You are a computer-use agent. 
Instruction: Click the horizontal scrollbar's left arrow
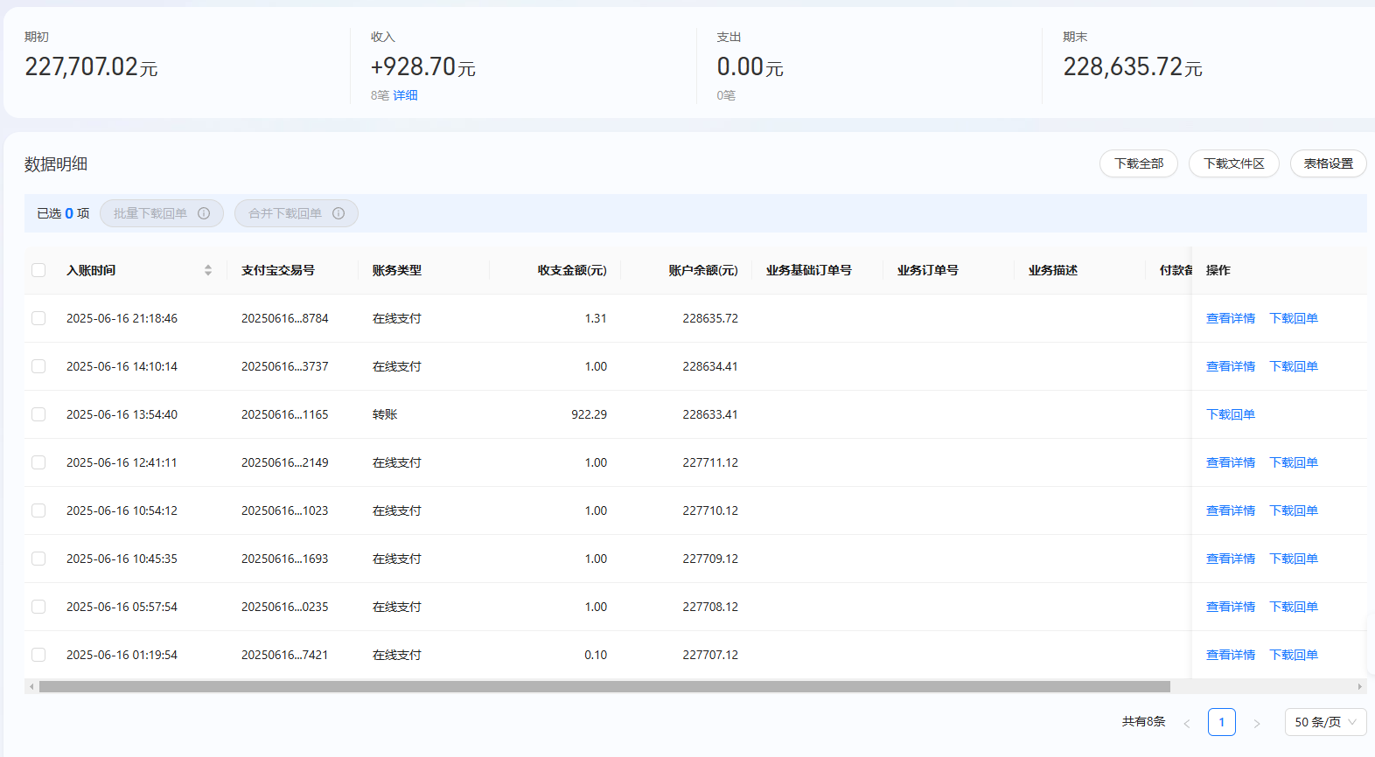31,687
